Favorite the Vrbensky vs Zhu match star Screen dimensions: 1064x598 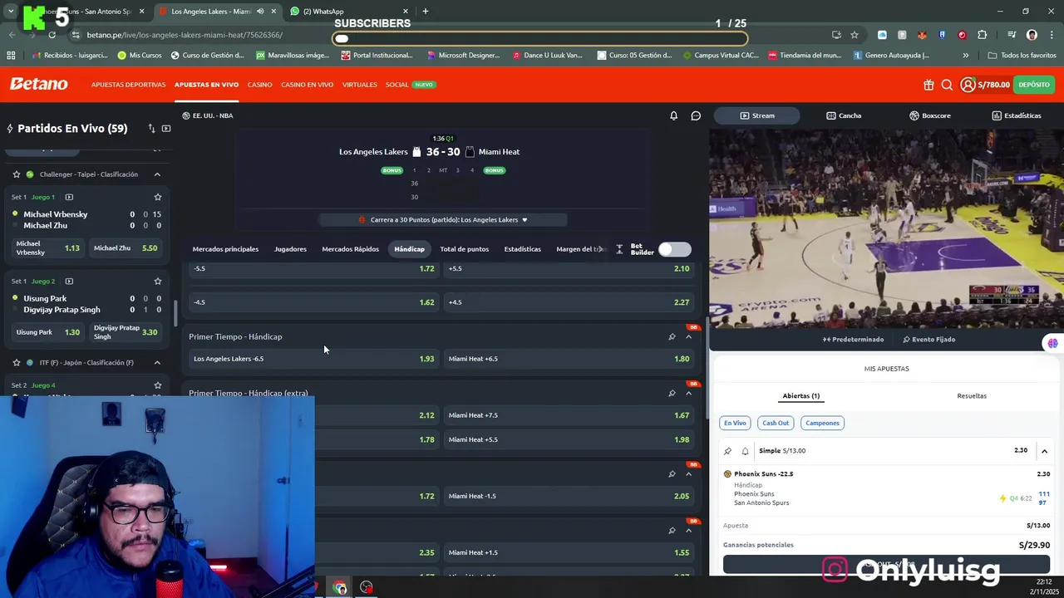(157, 197)
